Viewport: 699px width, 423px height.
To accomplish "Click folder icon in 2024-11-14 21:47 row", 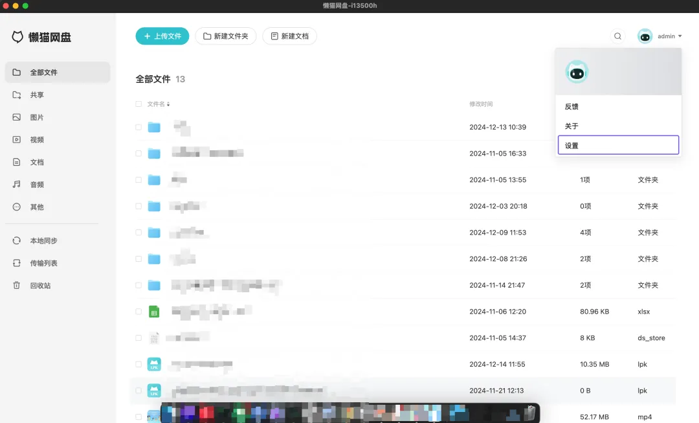I will tap(154, 285).
